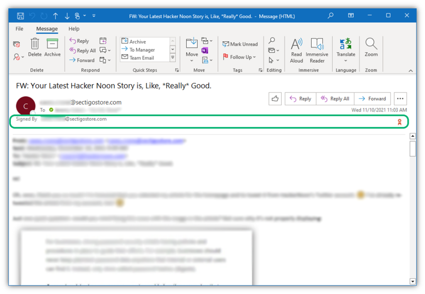Image resolution: width=425 pixels, height=294 pixels.
Task: Click the Ignore conversation icon
Action: [x=17, y=44]
